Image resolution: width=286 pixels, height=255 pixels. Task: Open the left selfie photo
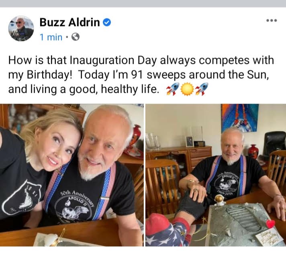pyautogui.click(x=71, y=175)
